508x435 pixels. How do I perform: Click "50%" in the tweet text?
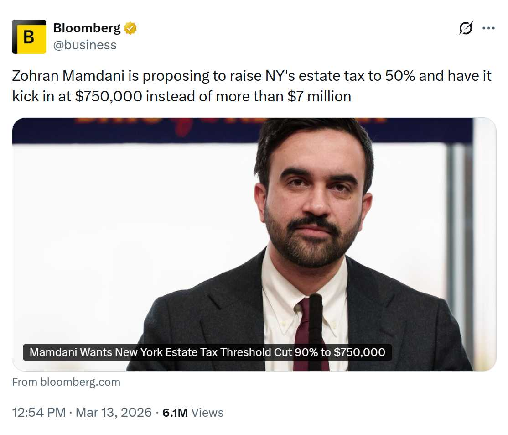pos(400,76)
